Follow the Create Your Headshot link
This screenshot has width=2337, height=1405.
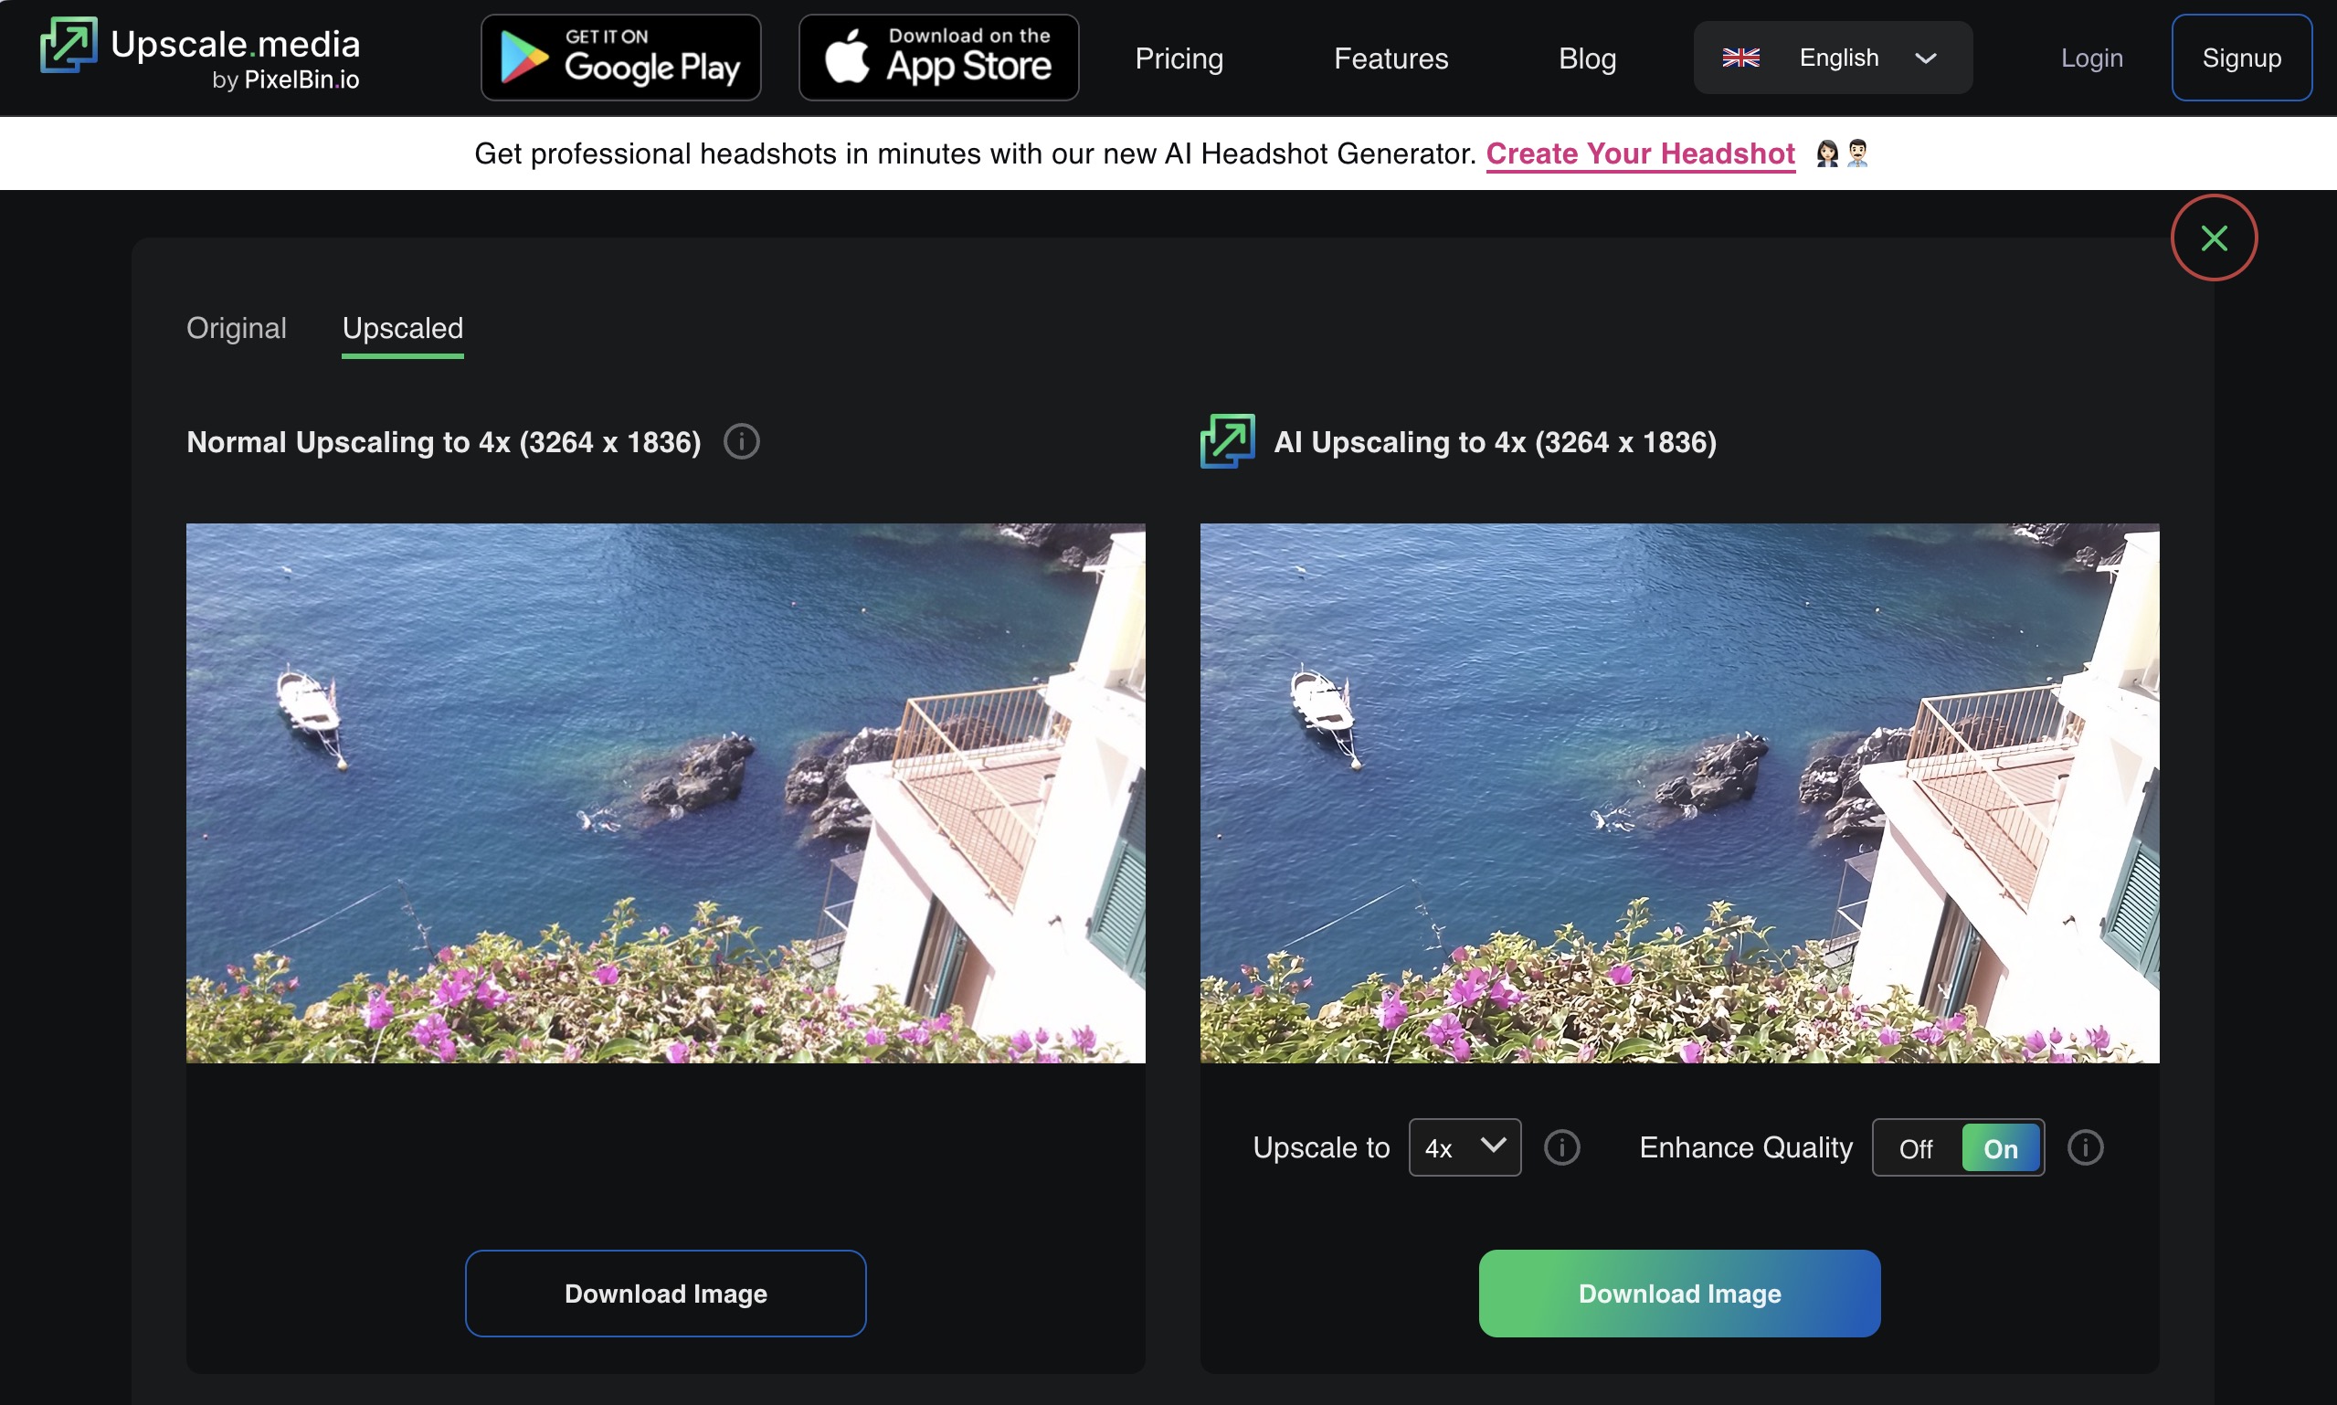pyautogui.click(x=1639, y=153)
